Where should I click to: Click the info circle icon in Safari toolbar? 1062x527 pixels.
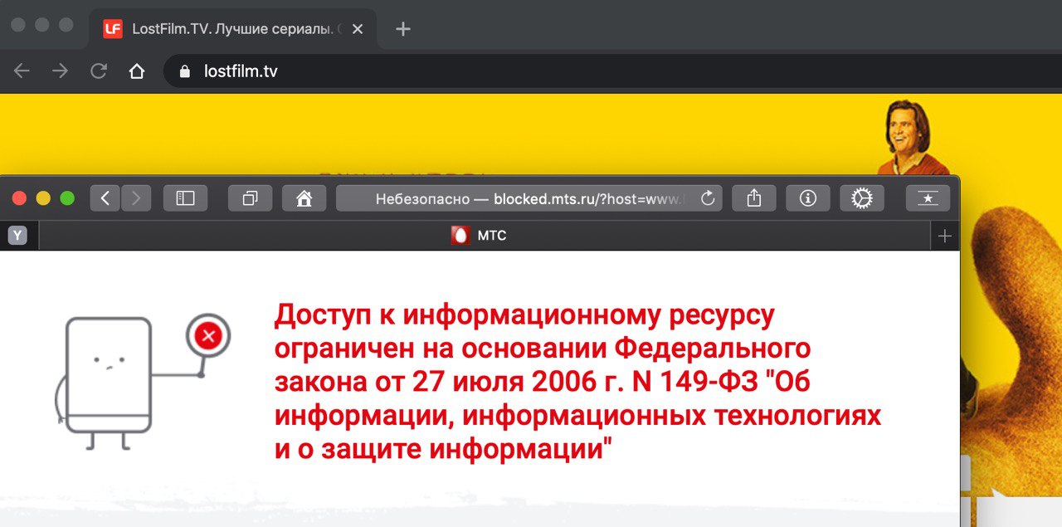[x=807, y=198]
